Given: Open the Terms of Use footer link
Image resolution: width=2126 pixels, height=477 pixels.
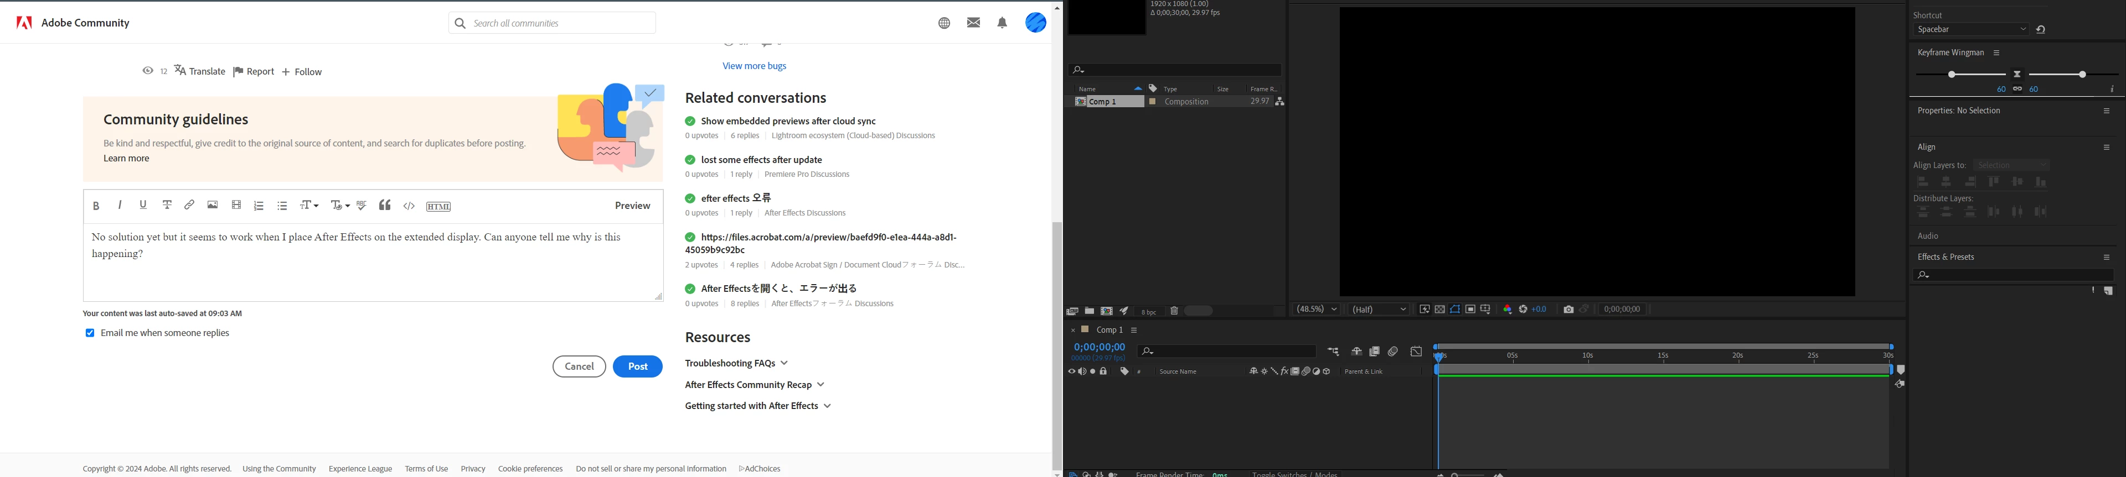Looking at the screenshot, I should click(426, 469).
